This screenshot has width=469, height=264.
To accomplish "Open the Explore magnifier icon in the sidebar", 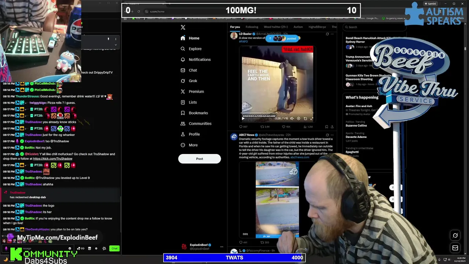I will pos(183,49).
